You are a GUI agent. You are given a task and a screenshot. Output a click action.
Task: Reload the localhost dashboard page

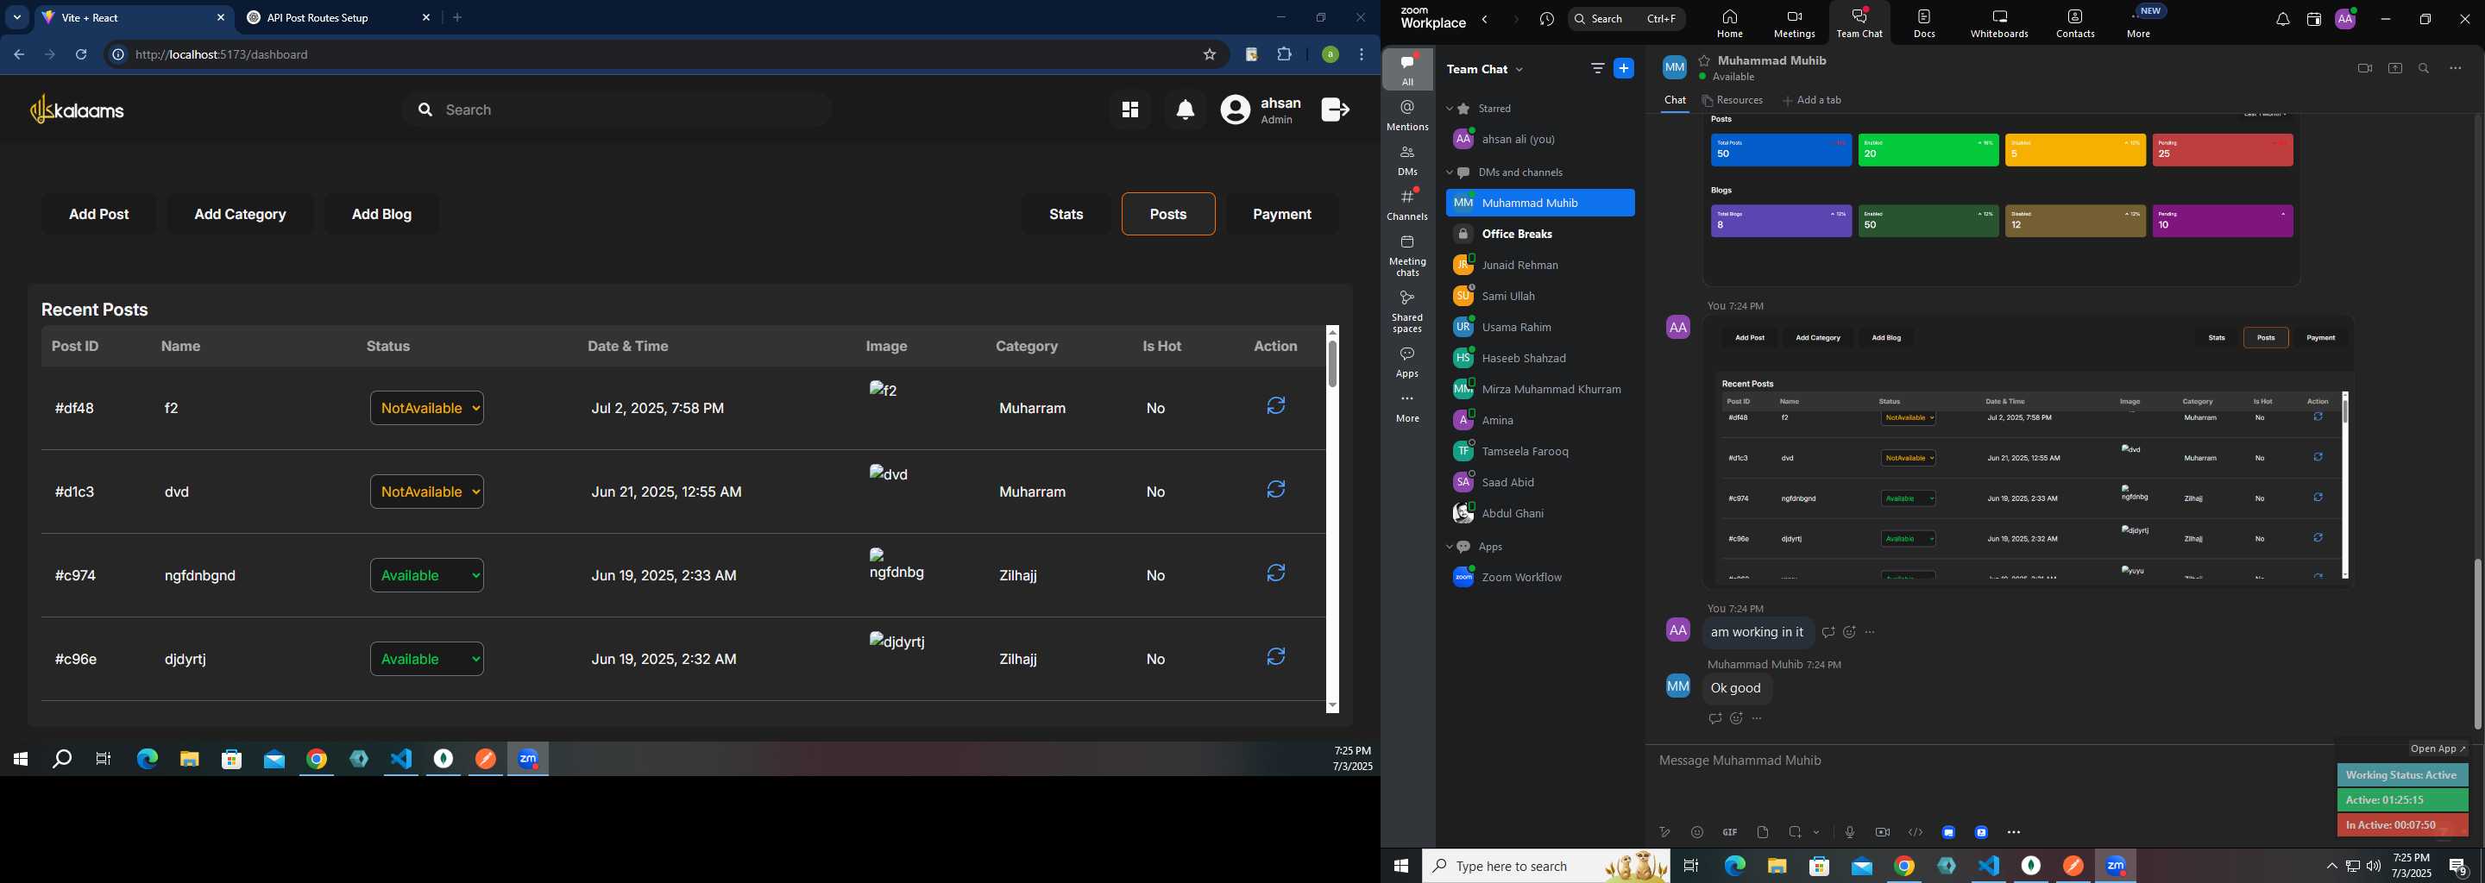point(82,55)
